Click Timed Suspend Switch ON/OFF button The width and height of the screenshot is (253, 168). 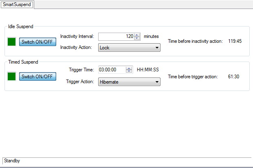click(37, 76)
